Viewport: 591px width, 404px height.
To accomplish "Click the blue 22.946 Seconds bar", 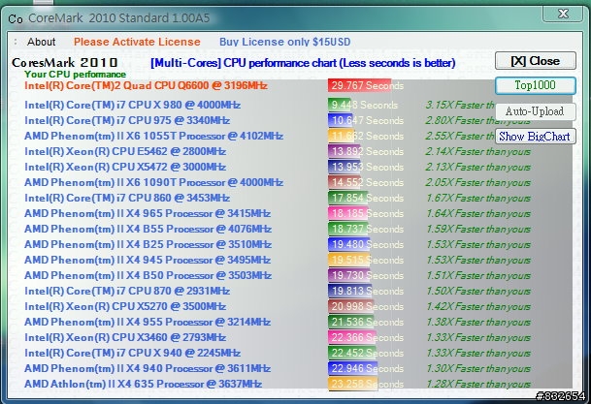I will [x=353, y=368].
